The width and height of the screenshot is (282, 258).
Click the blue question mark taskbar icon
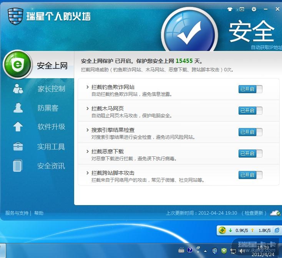tap(190, 250)
